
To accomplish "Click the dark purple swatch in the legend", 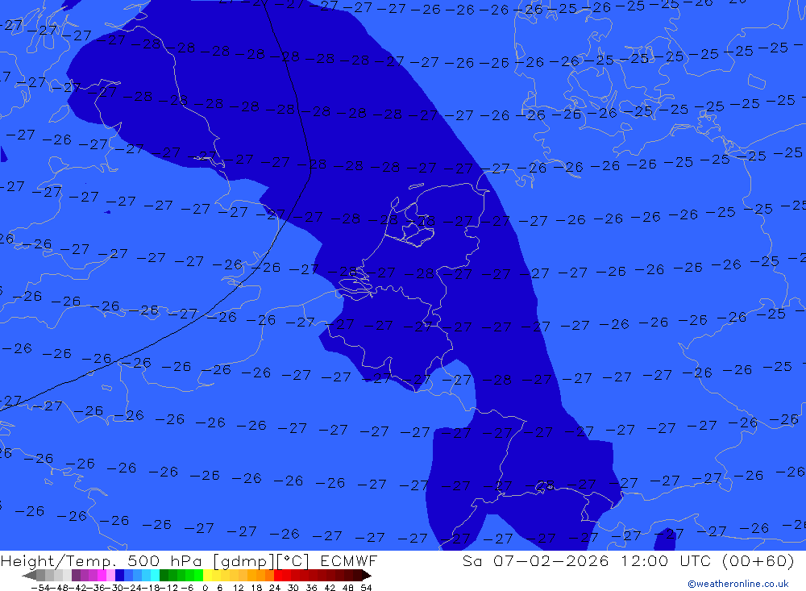I will click(x=76, y=575).
